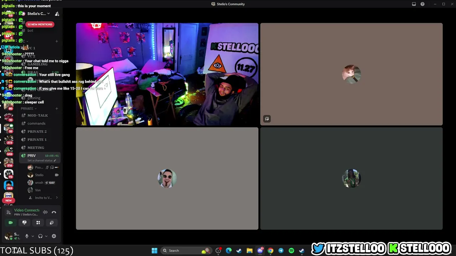
Task: Toggle the camera button in voice panel
Action: [x=11, y=223]
